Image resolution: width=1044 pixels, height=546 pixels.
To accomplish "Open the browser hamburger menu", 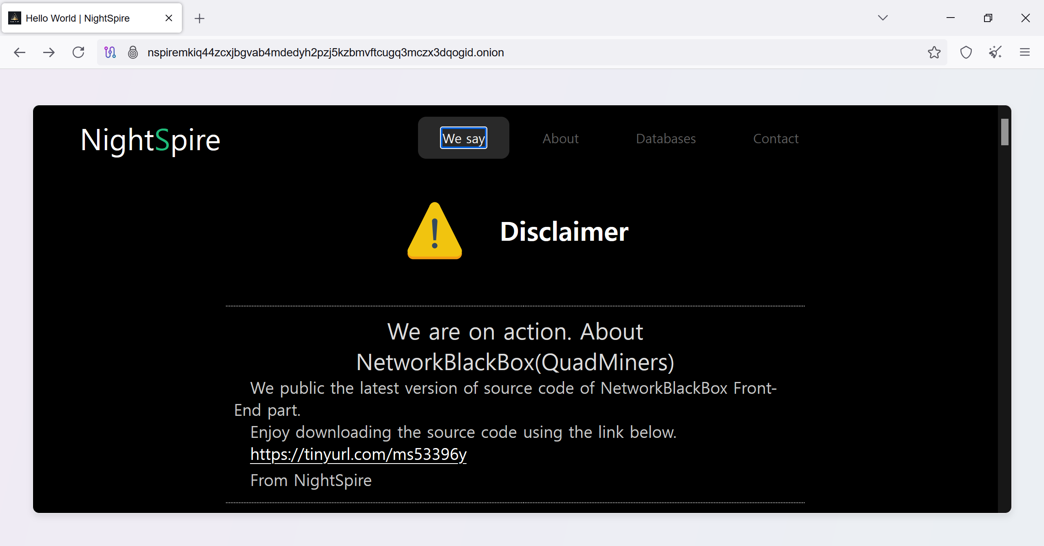I will (x=1025, y=52).
